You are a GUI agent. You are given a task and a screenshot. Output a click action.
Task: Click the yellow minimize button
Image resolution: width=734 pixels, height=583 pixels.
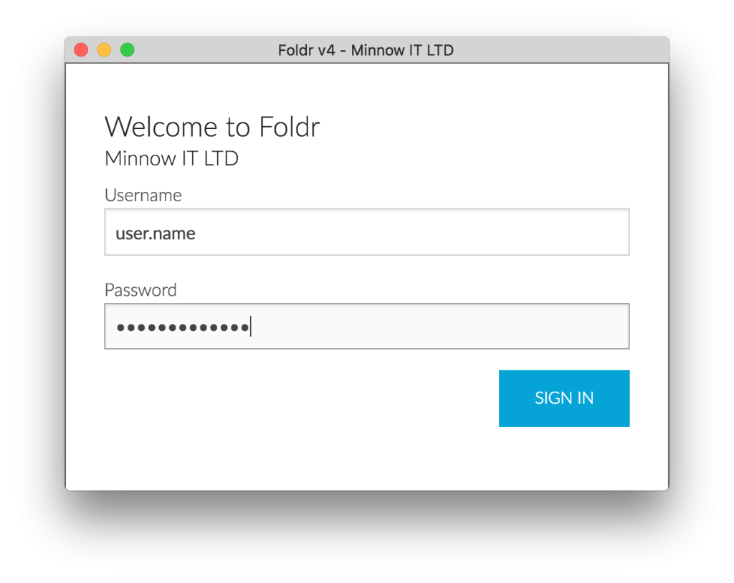(x=104, y=49)
